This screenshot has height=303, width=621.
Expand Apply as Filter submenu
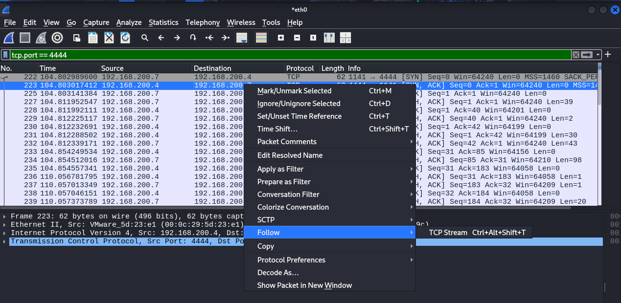[x=330, y=169]
